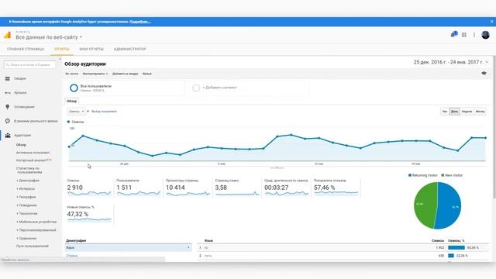Viewport: 496px width, 279px height.
Task: Select the ОТЧЕТЫ tab
Action: click(x=62, y=49)
